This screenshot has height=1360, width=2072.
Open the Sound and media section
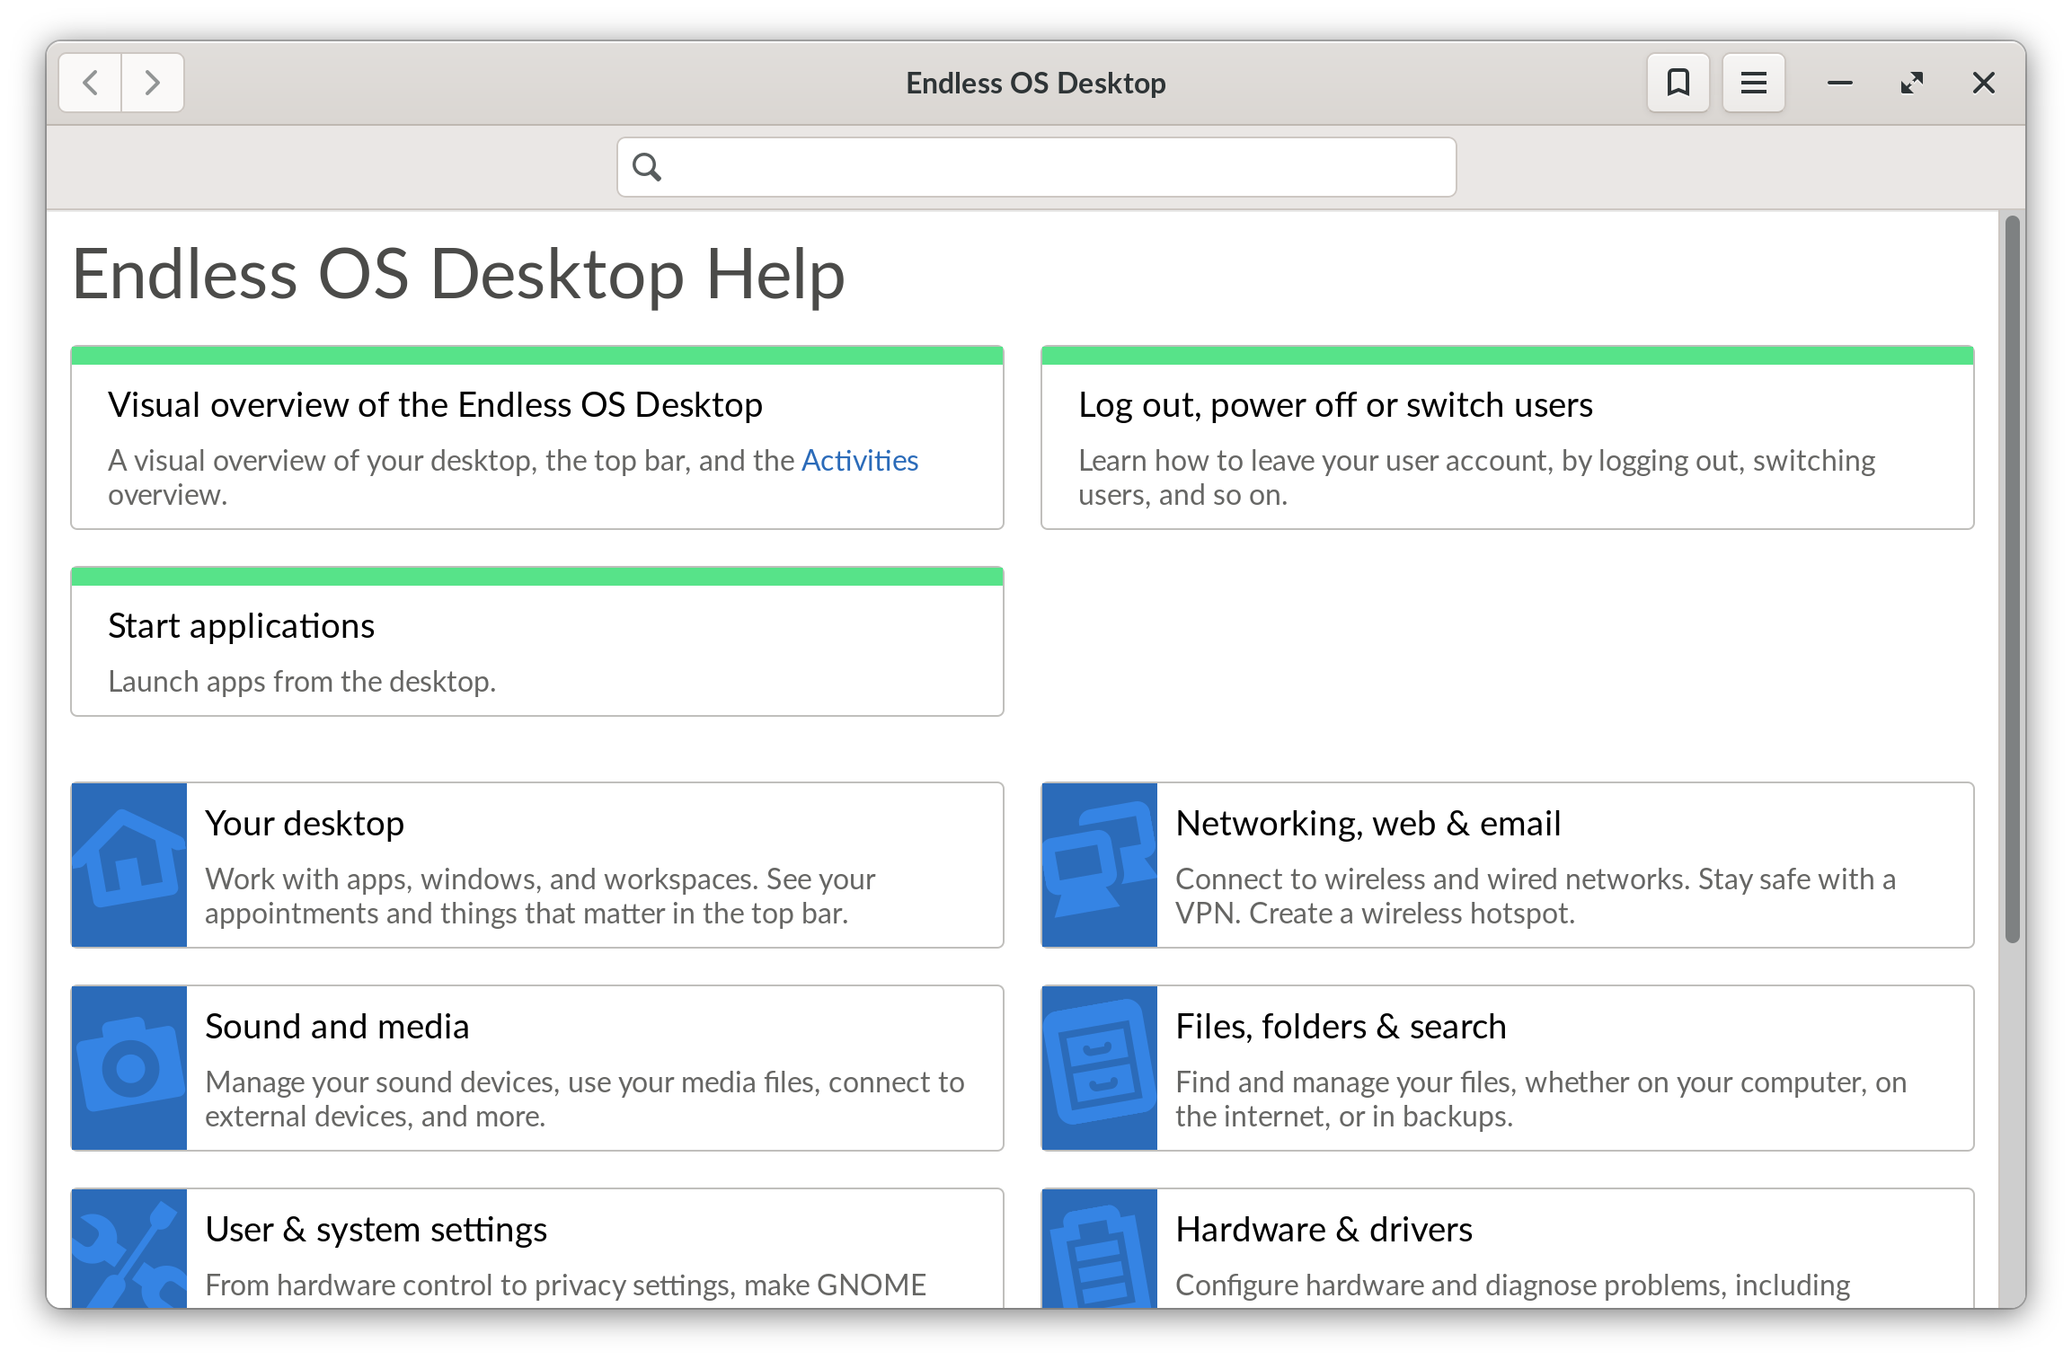(537, 1068)
